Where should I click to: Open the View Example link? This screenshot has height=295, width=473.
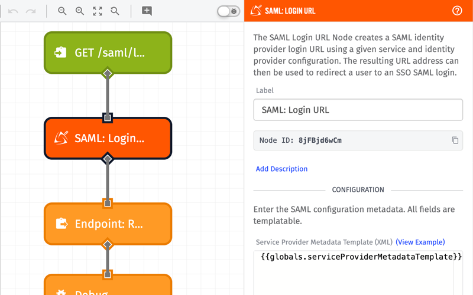click(420, 242)
